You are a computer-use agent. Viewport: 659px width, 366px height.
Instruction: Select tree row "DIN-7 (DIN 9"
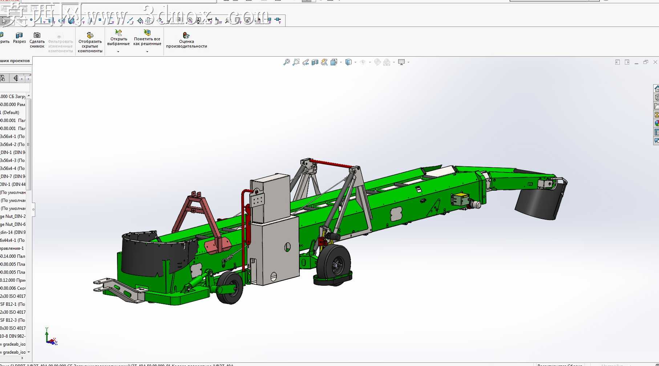[13, 176]
